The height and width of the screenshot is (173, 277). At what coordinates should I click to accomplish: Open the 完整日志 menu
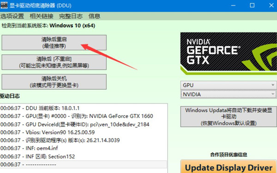click(71, 16)
